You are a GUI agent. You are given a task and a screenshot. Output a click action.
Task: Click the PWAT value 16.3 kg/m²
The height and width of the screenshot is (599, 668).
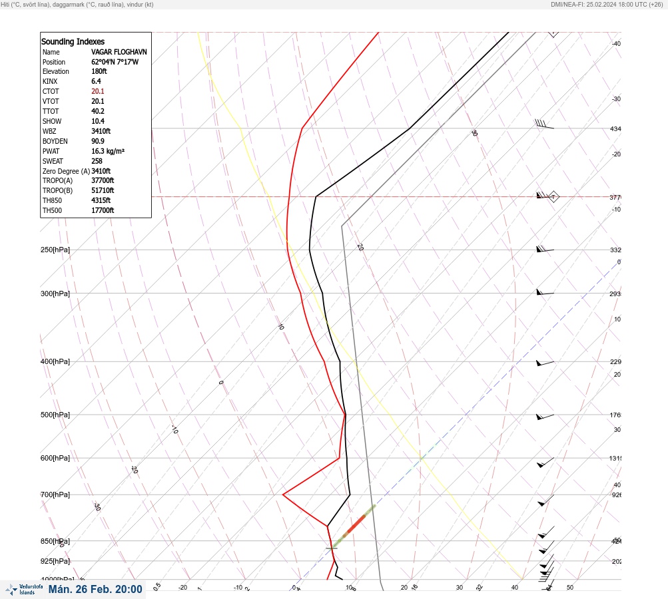click(x=108, y=151)
